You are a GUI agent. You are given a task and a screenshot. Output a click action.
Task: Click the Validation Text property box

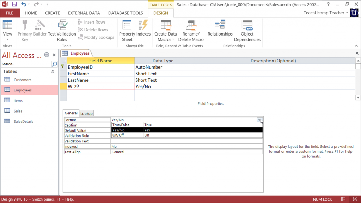(187, 141)
